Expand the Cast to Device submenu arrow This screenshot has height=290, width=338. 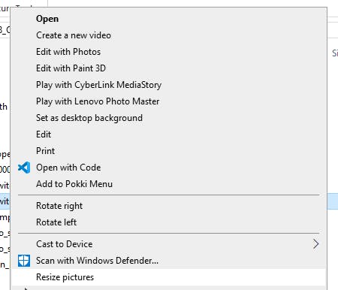click(x=315, y=244)
